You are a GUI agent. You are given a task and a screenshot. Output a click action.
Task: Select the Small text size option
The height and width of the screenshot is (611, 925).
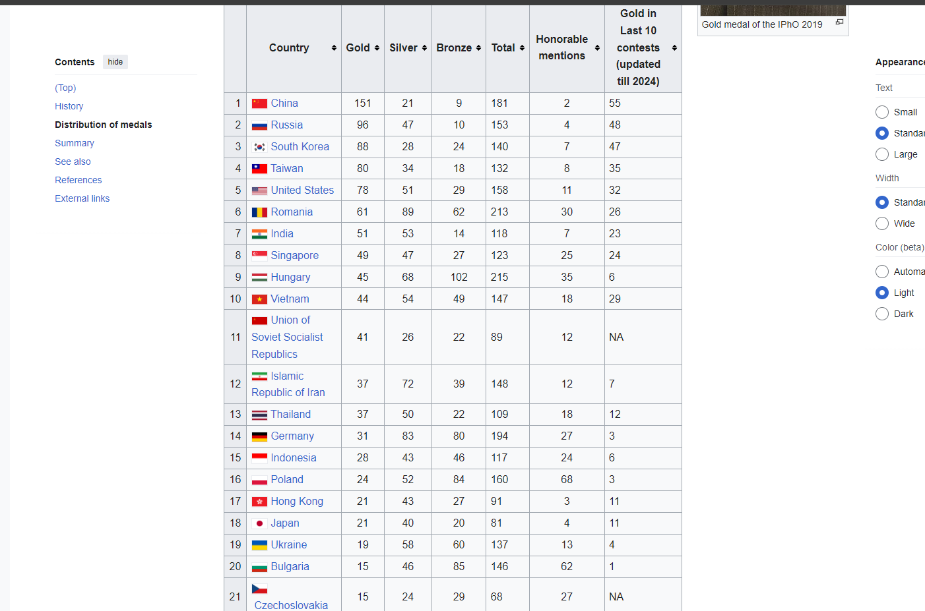coord(882,112)
